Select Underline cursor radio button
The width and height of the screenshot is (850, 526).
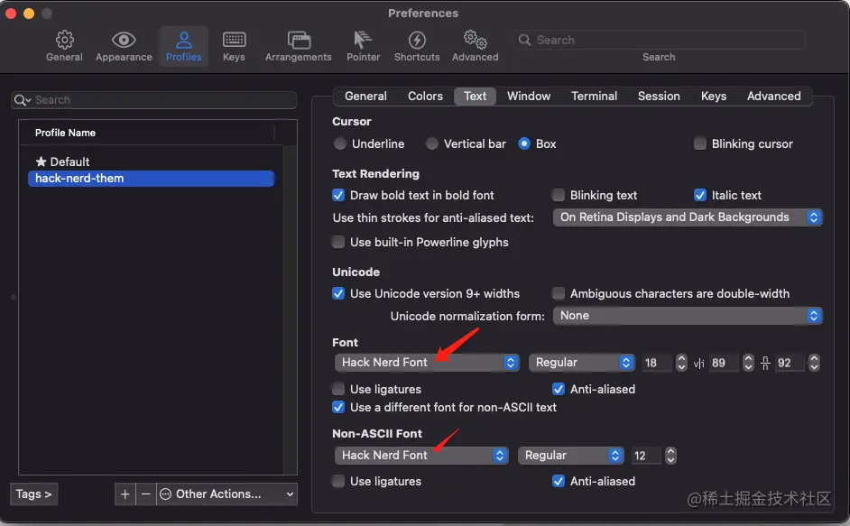pos(340,143)
